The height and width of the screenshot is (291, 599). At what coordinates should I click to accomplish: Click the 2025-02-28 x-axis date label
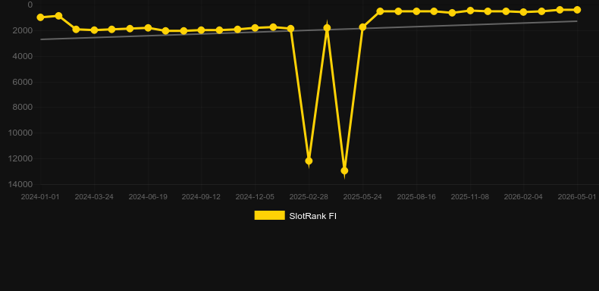click(x=309, y=197)
